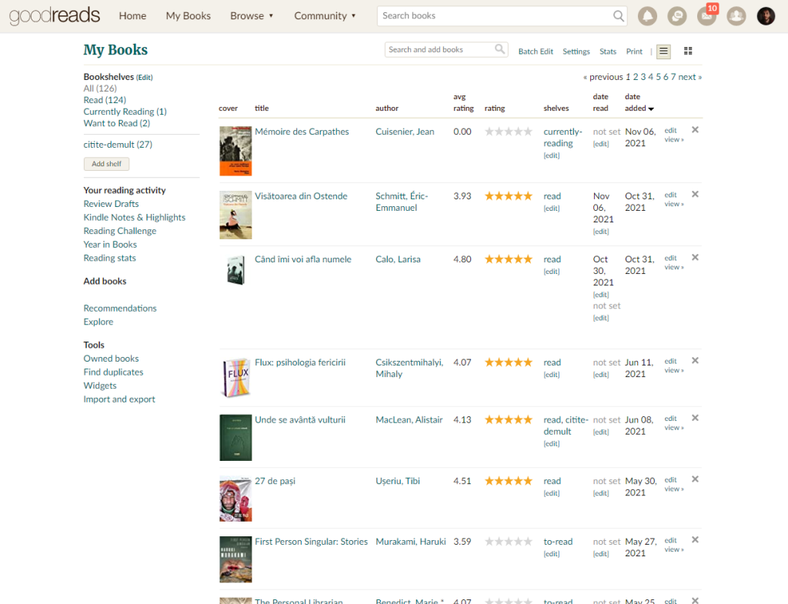Open cover of Mémoire des Carpathes

235,152
